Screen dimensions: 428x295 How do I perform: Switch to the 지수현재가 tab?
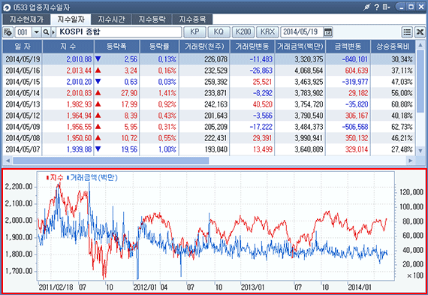(26, 20)
